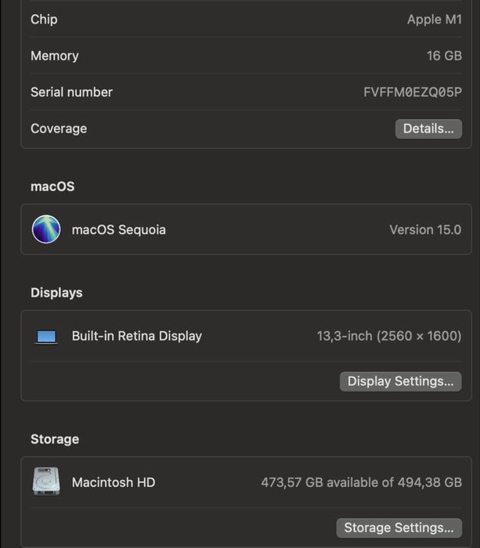Click the Coverage label
The image size is (480, 548).
[x=59, y=128]
